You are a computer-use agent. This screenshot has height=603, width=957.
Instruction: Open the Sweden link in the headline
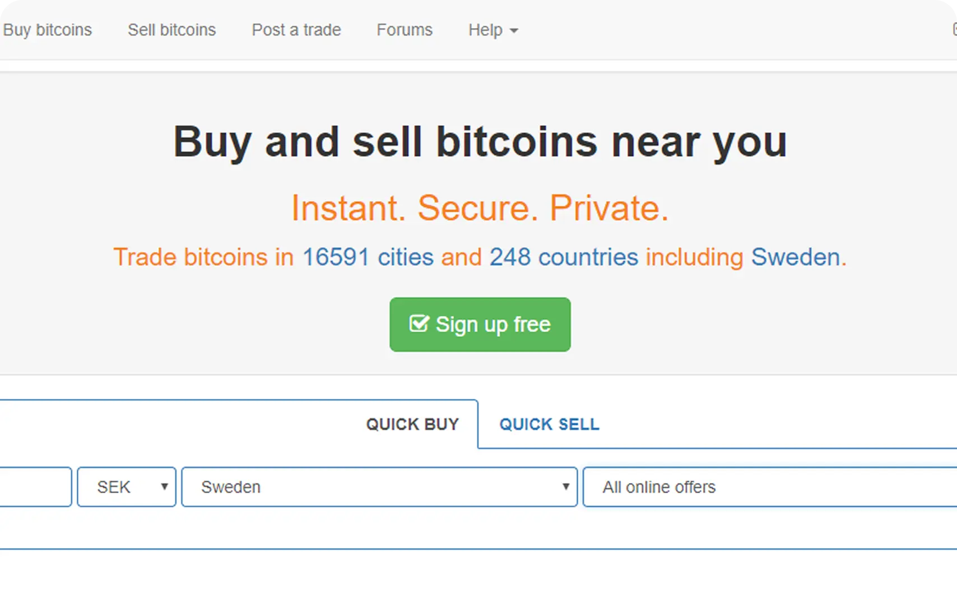pyautogui.click(x=795, y=257)
